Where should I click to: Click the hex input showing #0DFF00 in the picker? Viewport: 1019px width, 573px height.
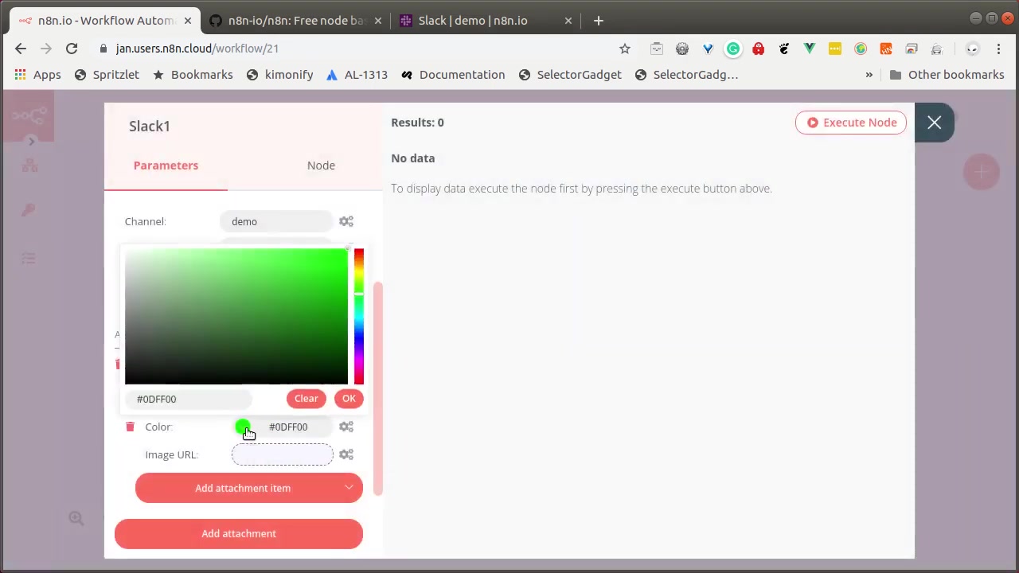[188, 399]
